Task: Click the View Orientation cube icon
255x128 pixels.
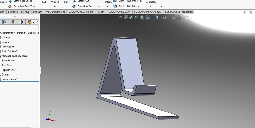Action: pyautogui.click(x=147, y=17)
